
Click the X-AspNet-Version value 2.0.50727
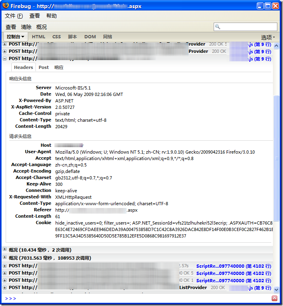point(65,107)
